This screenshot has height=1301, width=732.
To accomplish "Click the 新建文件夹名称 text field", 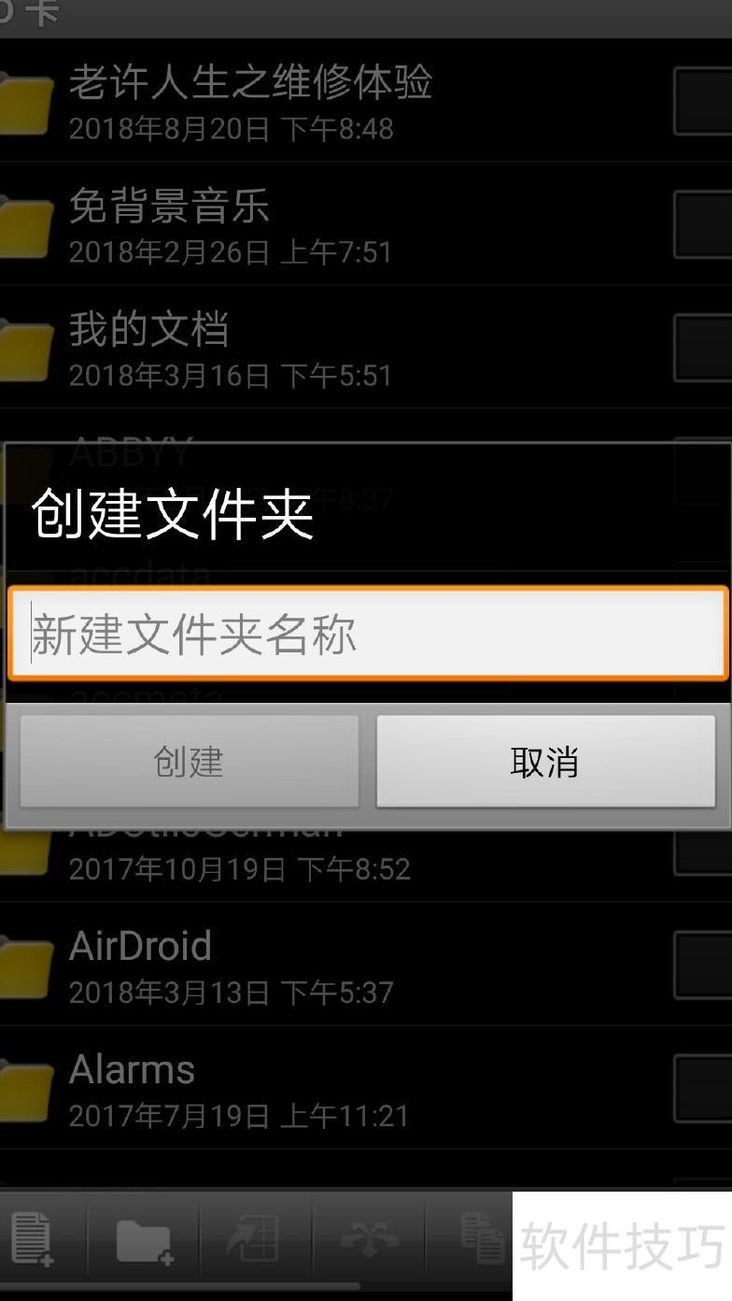I will click(x=368, y=633).
